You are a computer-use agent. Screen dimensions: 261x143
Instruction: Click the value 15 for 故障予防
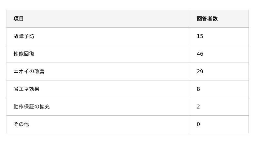(200, 36)
